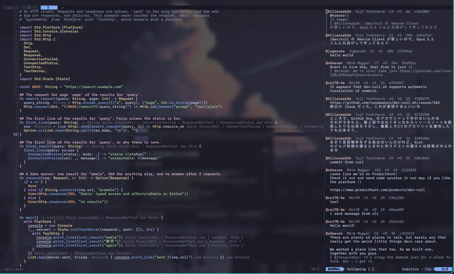Image resolution: width=454 pixels, height=274 pixels.
Task: Select commit hash e97e057 by Rei78
Action: [396, 83]
